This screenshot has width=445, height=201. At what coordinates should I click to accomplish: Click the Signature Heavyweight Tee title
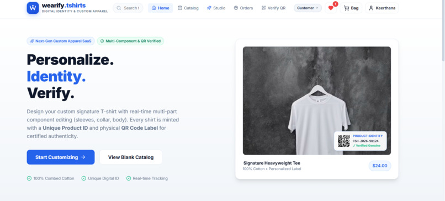[x=272, y=163]
